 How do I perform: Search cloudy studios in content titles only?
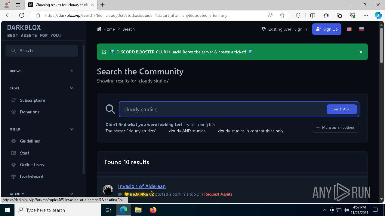(x=251, y=131)
